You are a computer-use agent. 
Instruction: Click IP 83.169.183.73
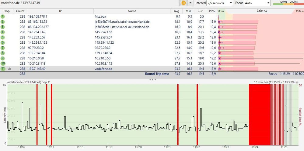[38, 22]
